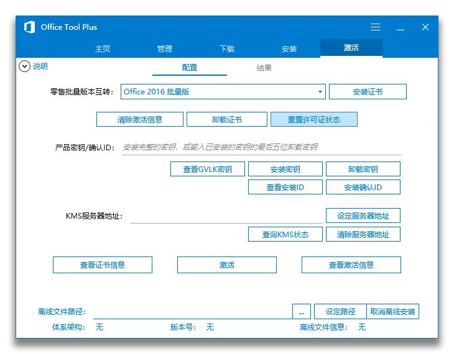Click 清除服务器地址 button
This screenshot has width=454, height=354.
click(x=363, y=234)
